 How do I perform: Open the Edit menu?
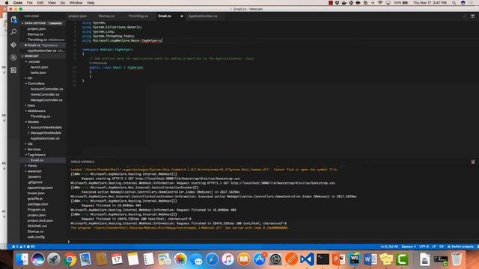tap(40, 3)
